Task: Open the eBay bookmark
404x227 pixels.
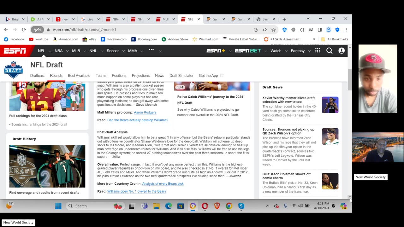Action: coord(89,39)
